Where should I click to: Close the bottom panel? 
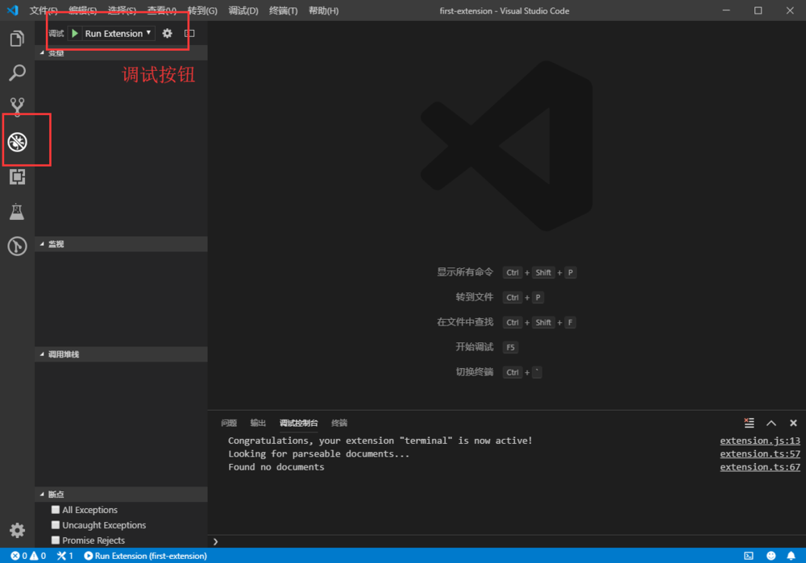(x=793, y=423)
